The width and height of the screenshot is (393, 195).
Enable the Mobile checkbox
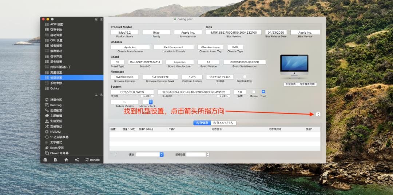[254, 92]
